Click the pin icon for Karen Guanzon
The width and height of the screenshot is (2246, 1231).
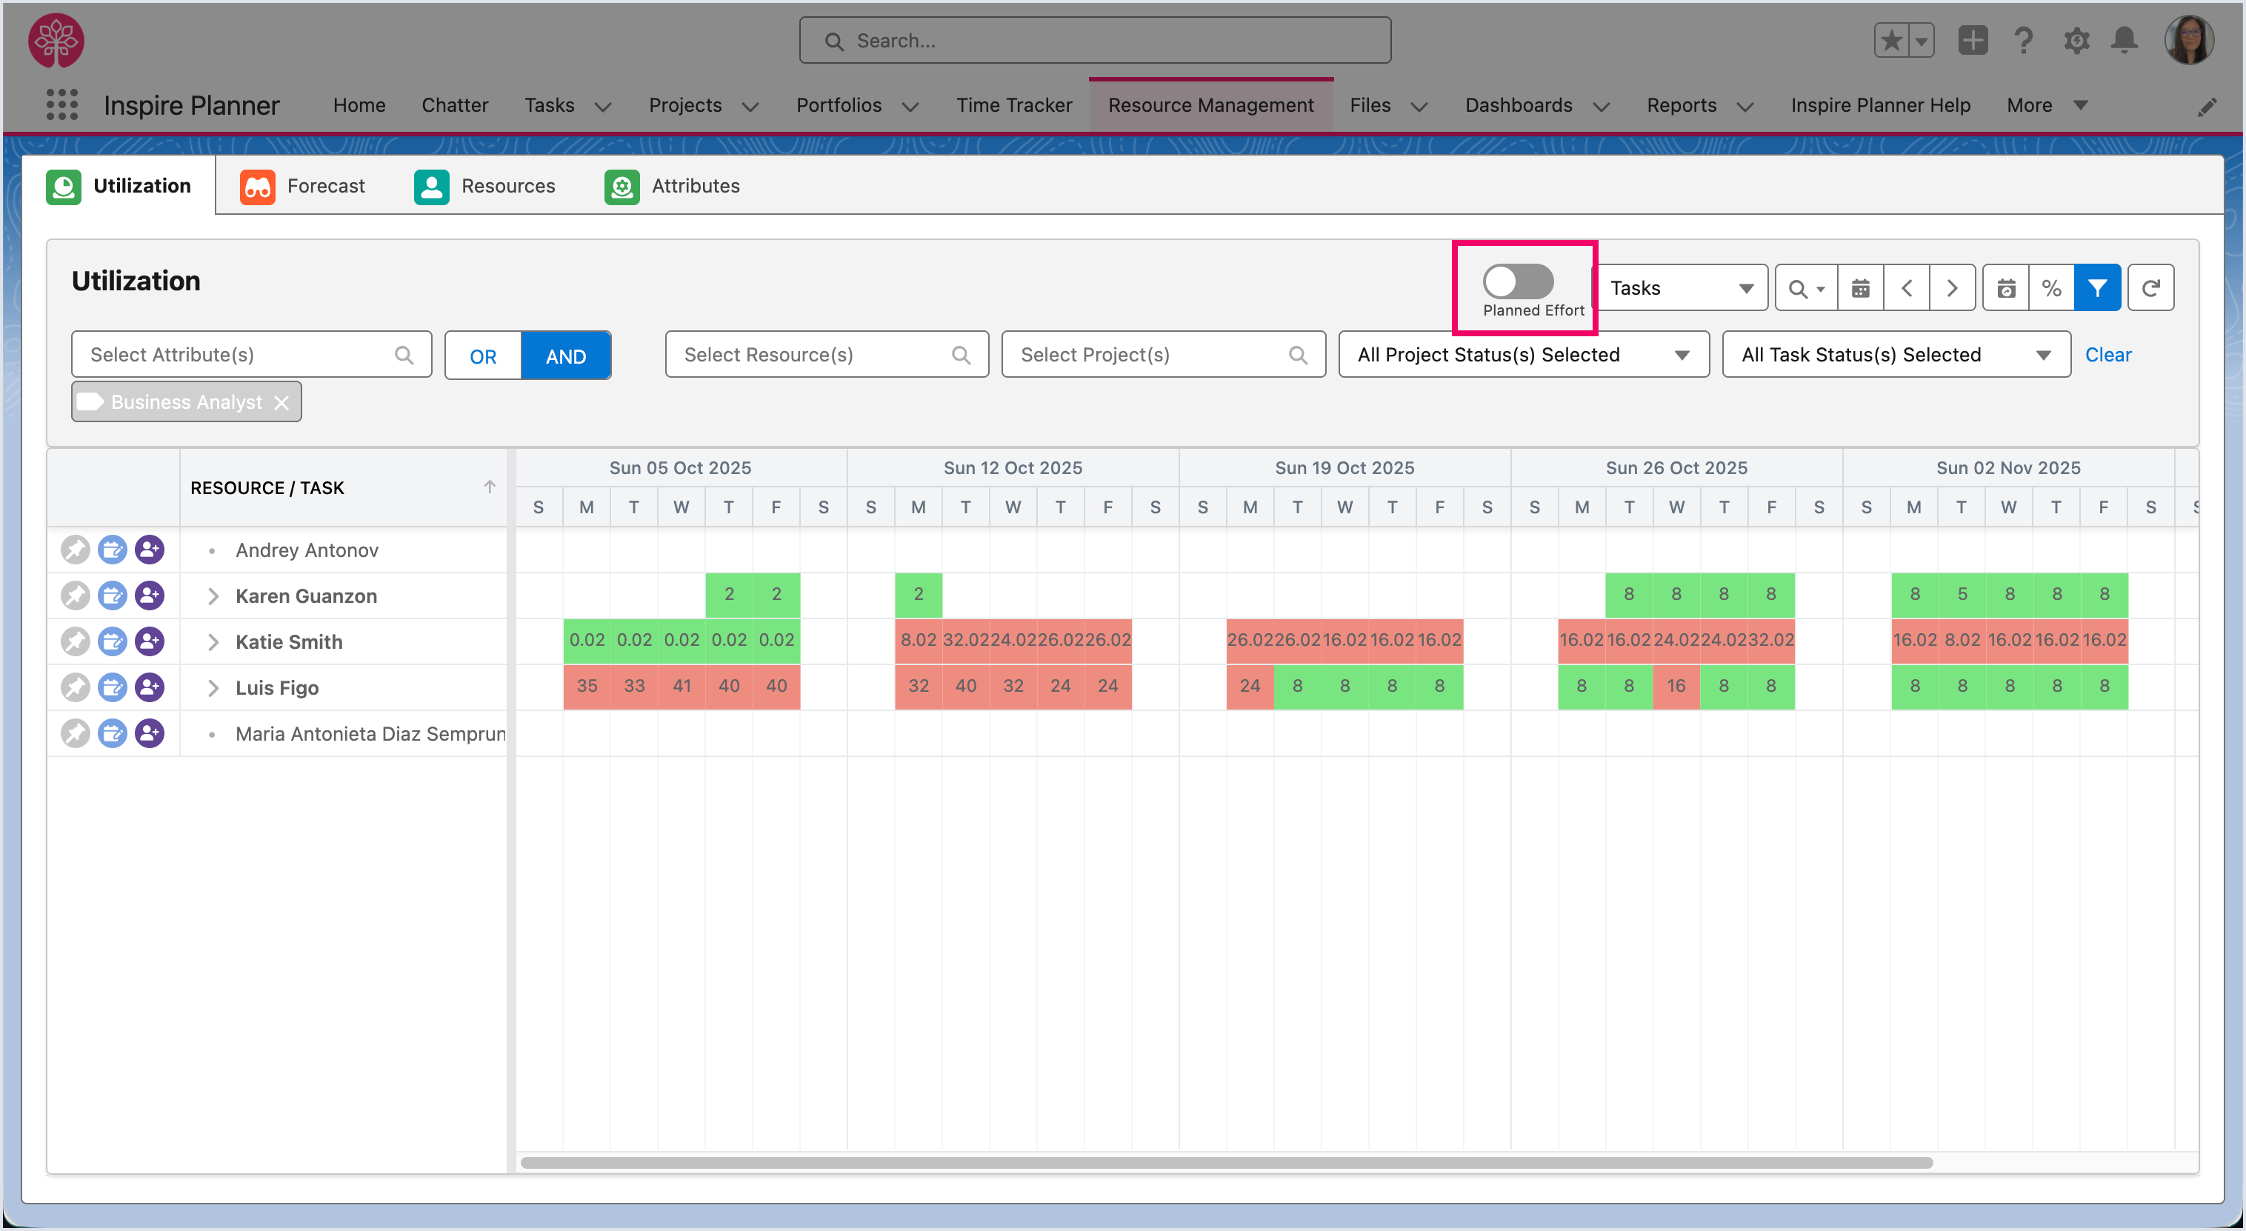click(x=75, y=596)
